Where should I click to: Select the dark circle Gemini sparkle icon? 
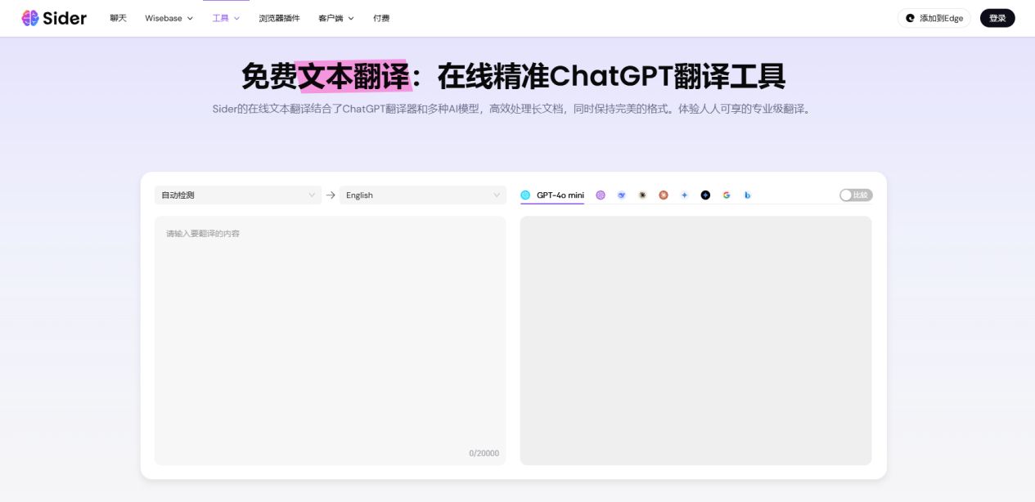[705, 195]
